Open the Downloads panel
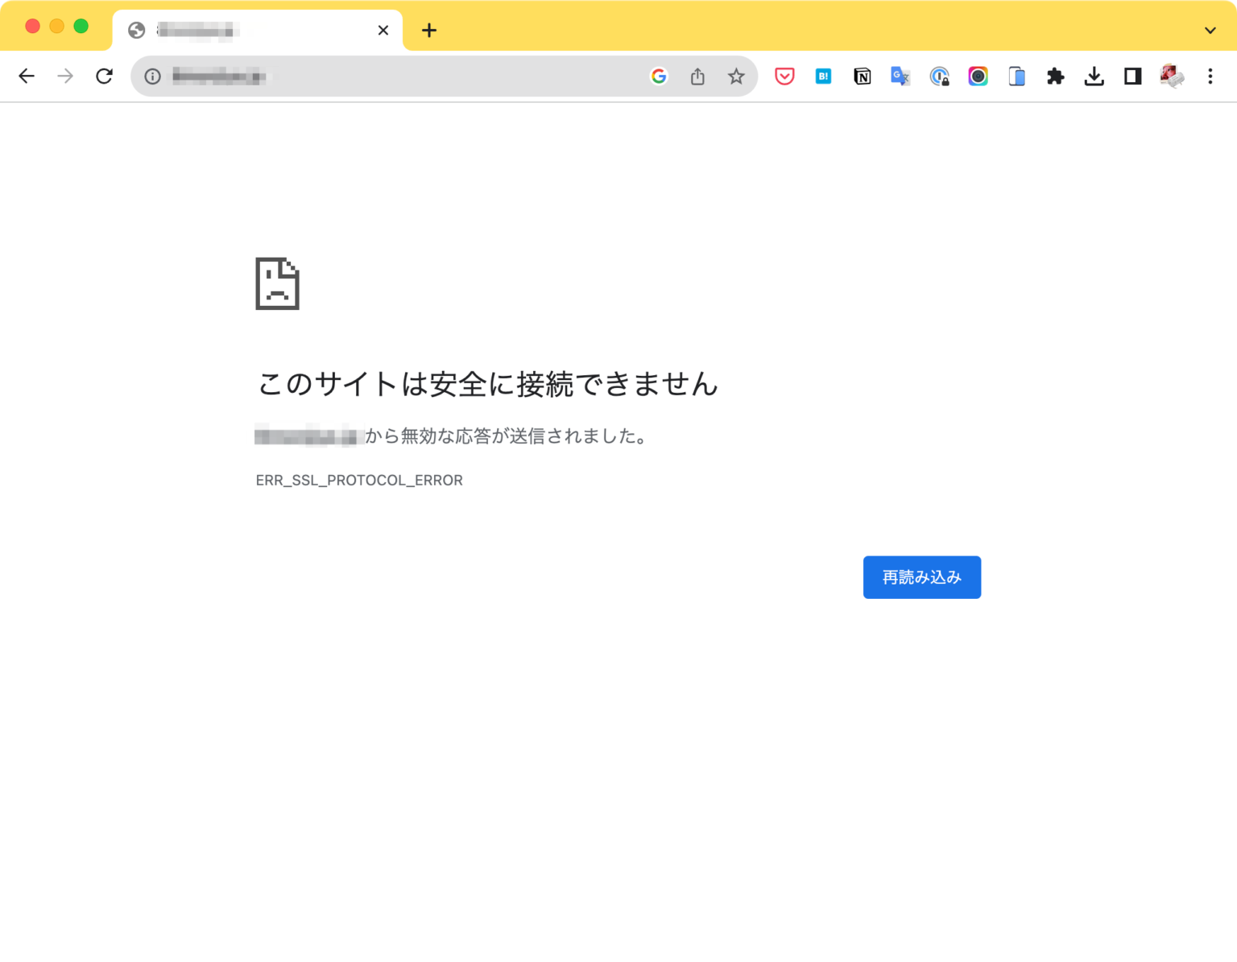1237x962 pixels. (x=1094, y=76)
